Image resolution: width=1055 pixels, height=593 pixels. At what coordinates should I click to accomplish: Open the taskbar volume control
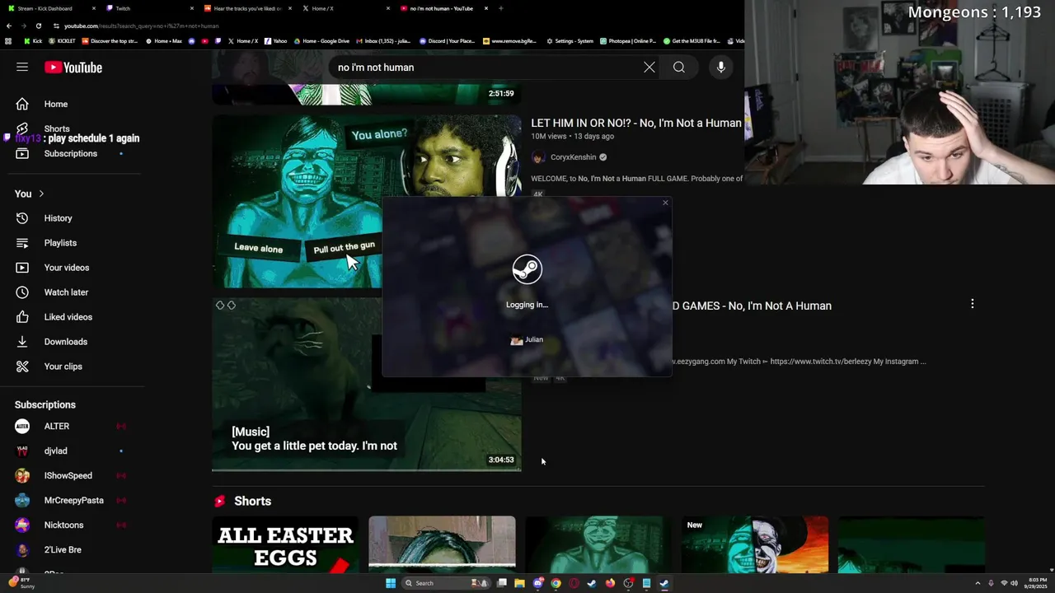(x=1014, y=583)
